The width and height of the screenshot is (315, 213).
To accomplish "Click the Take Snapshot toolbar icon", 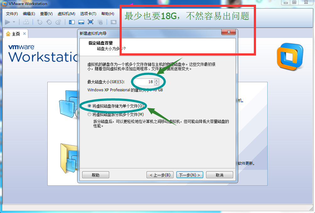I will [x=40, y=22].
